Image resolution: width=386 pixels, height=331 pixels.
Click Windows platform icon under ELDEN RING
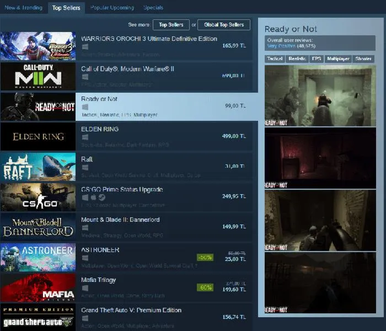point(85,137)
